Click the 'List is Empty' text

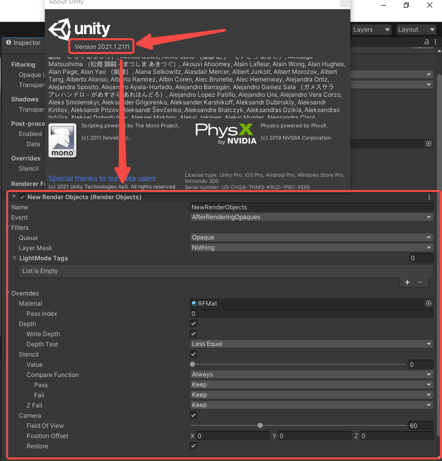[40, 271]
